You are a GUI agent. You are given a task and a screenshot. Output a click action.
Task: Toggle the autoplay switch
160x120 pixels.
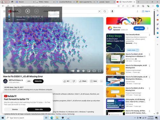(x=73, y=71)
